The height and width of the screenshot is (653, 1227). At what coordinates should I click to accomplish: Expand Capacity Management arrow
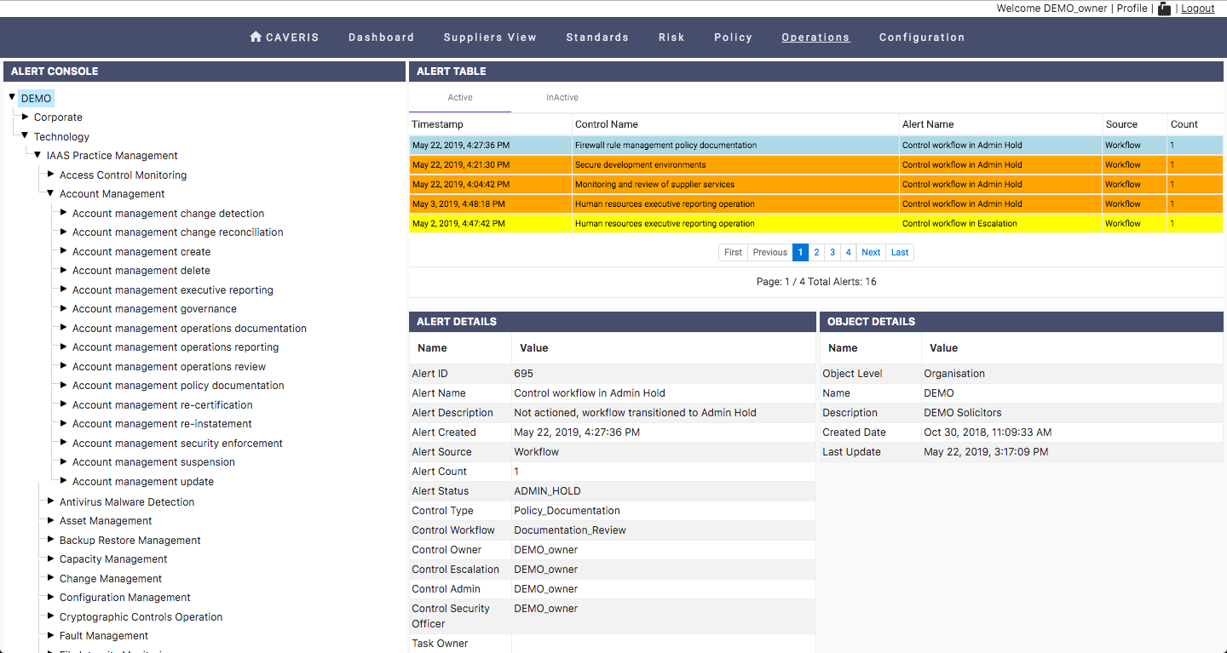50,558
